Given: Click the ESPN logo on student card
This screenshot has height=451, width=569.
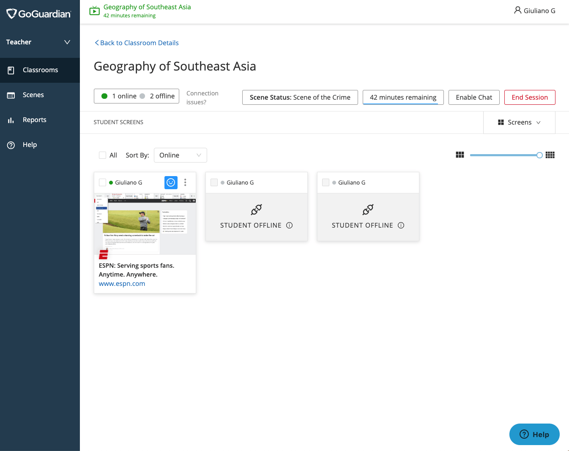Looking at the screenshot, I should click(104, 255).
